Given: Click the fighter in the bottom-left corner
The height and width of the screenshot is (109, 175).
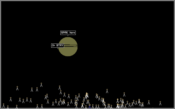Looking at the screenshot, I should [x=3, y=106].
